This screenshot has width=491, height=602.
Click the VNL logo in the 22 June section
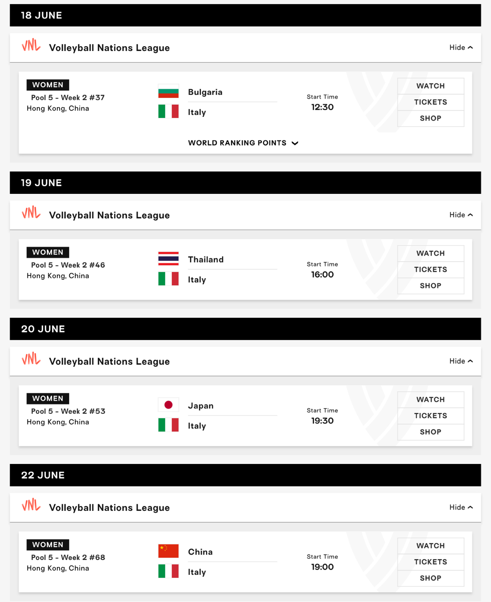(31, 506)
